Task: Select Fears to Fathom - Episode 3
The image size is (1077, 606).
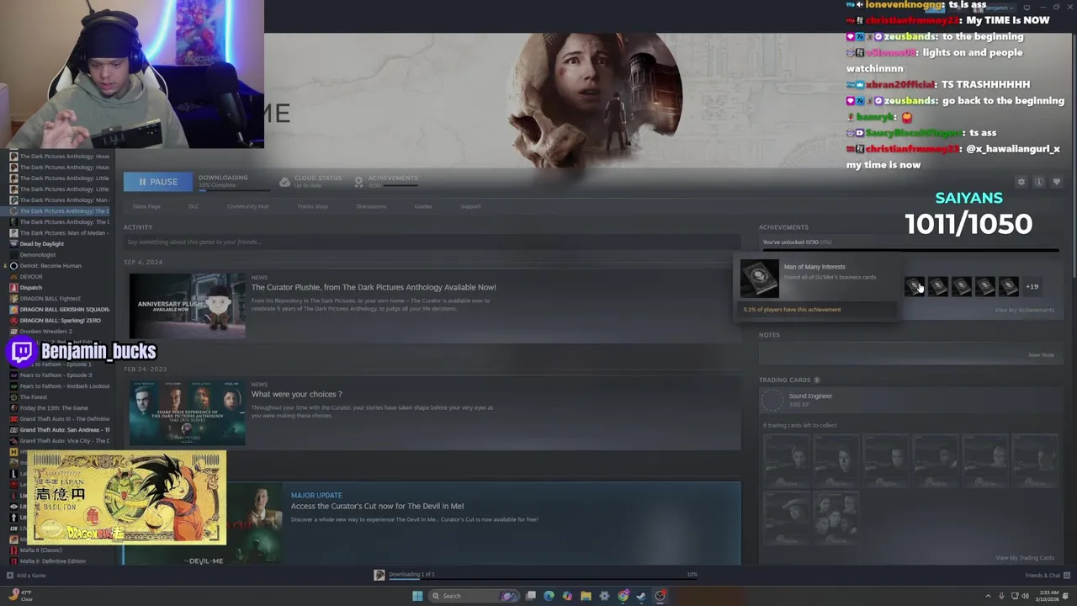Action: (56, 375)
